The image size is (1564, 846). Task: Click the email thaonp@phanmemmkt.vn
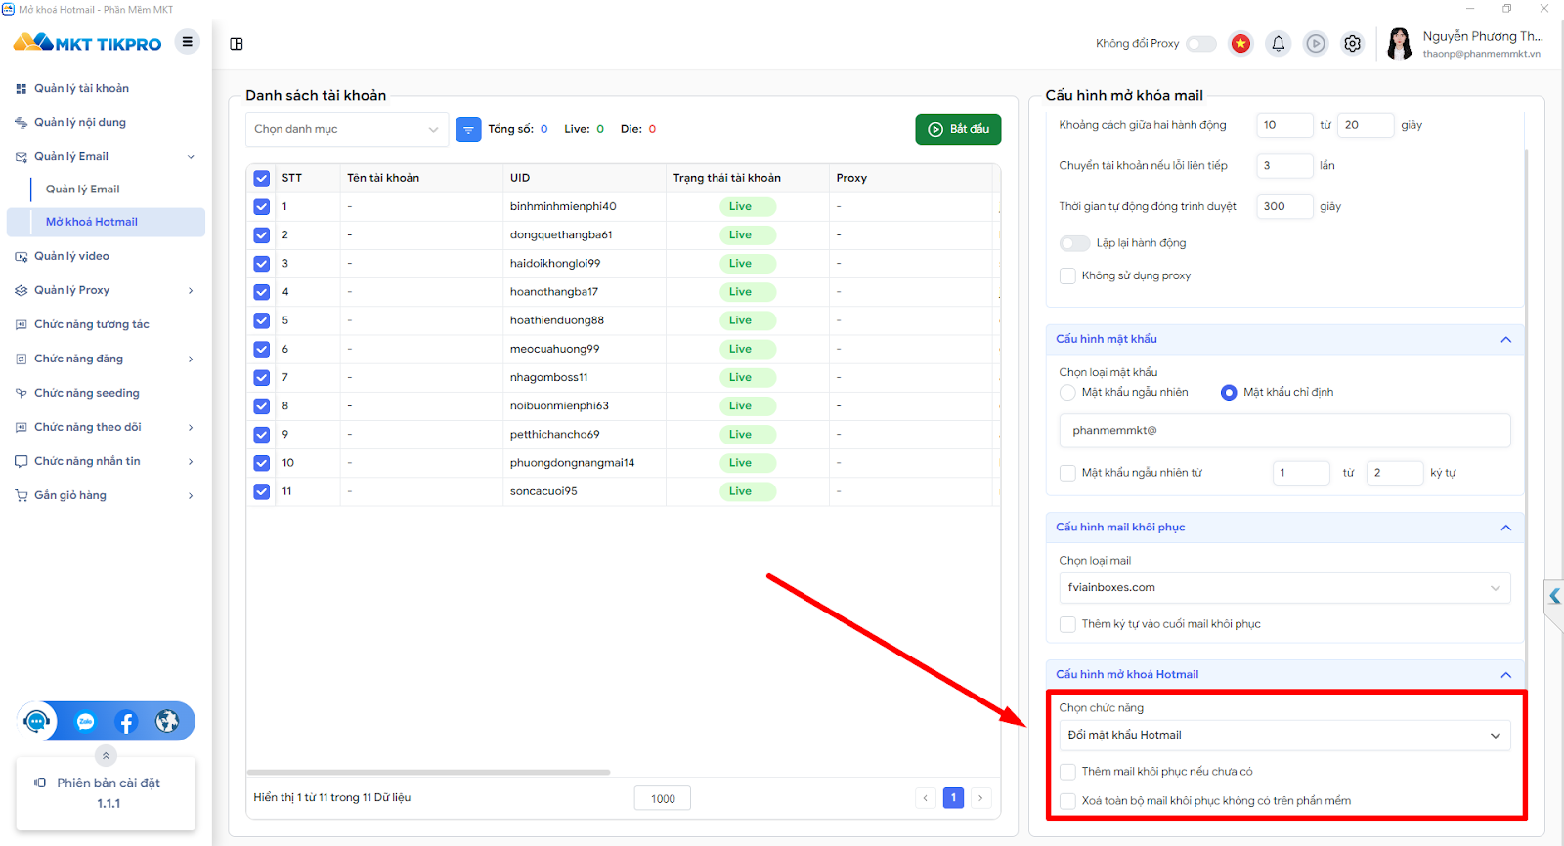click(1482, 54)
